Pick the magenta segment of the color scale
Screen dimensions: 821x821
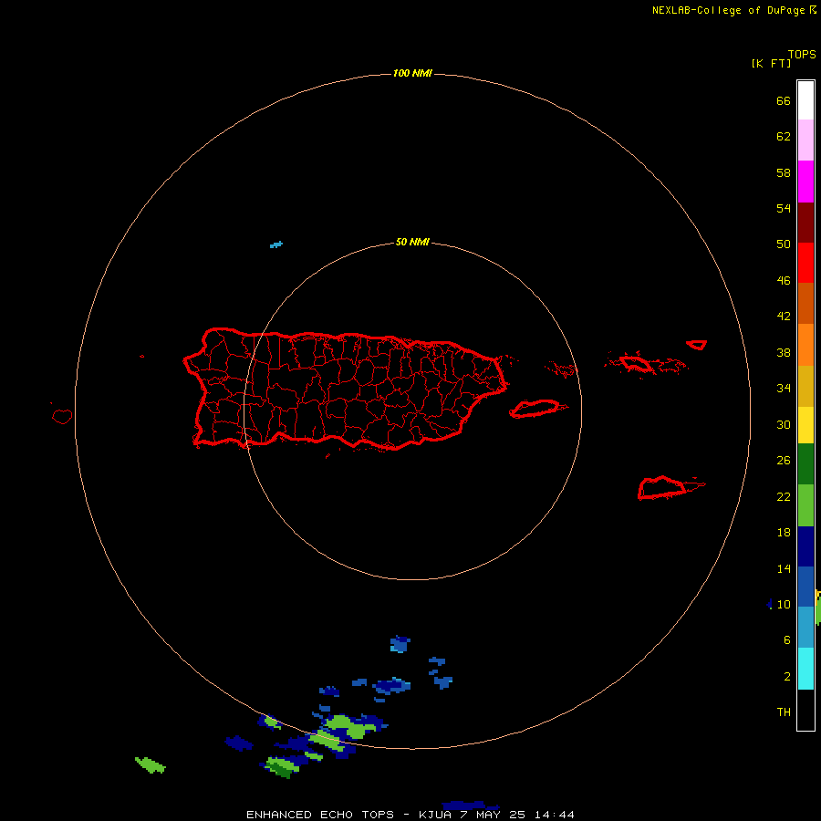pyautogui.click(x=805, y=182)
